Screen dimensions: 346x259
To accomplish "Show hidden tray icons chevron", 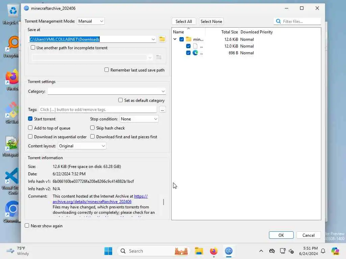I will 261,251.
